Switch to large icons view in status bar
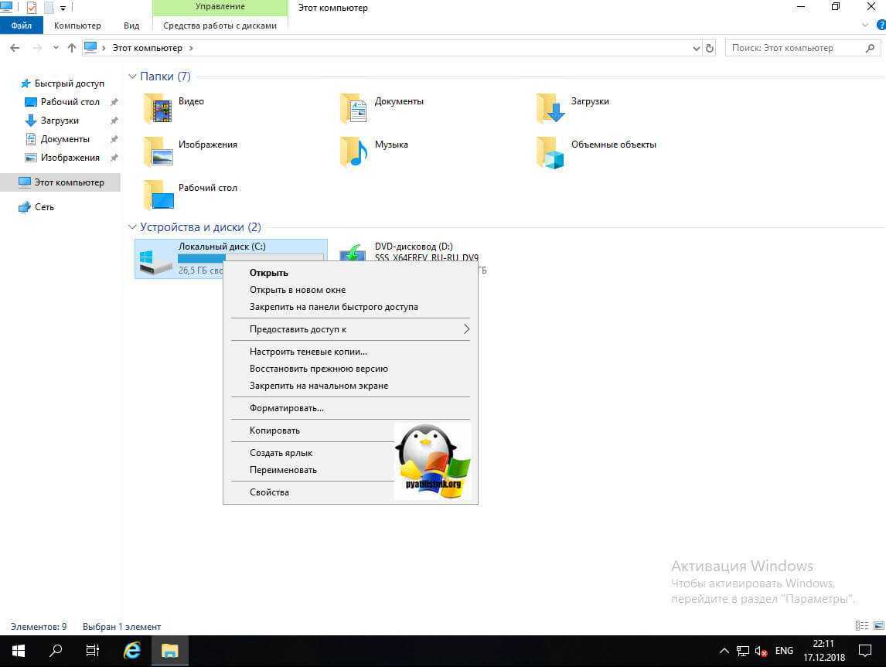The width and height of the screenshot is (886, 667). [877, 626]
